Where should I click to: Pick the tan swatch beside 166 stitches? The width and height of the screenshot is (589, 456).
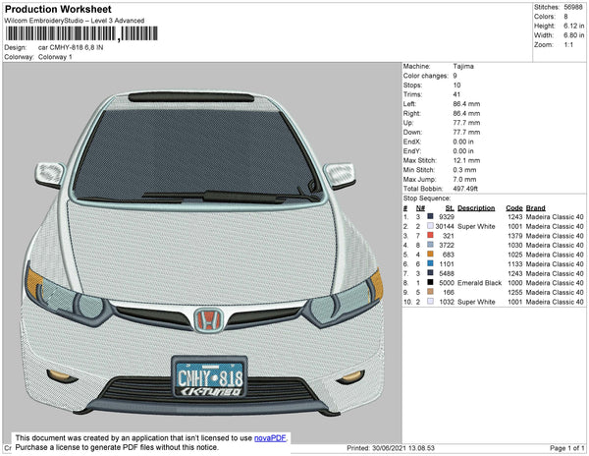(x=430, y=292)
